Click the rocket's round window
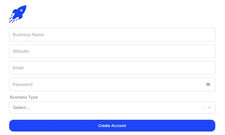 21,10
